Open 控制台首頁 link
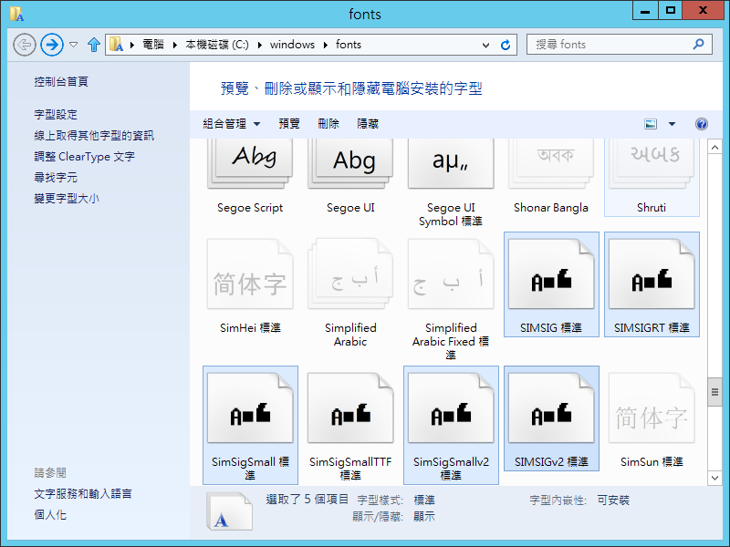The height and width of the screenshot is (547, 730). 61,82
